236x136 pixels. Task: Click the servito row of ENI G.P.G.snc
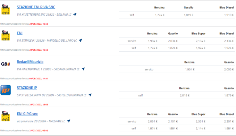tap(177, 121)
